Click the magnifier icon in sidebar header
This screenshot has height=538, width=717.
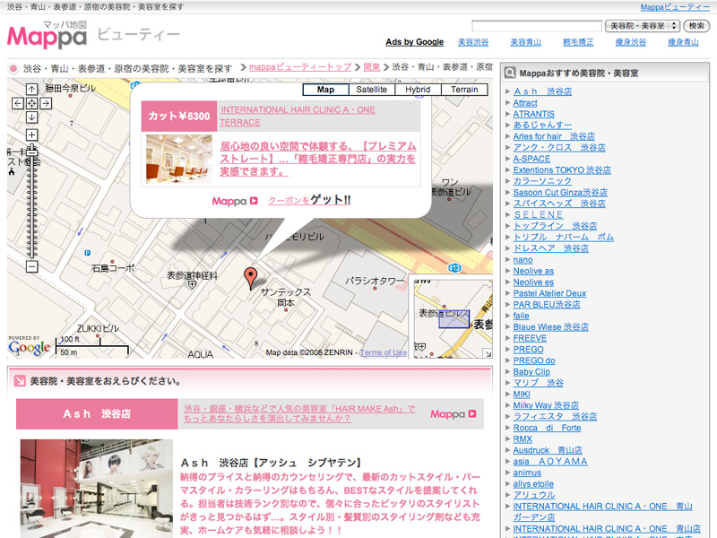click(x=510, y=73)
